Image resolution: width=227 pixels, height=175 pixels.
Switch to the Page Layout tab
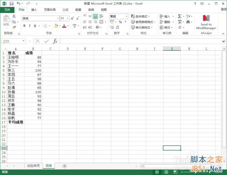click(50, 10)
